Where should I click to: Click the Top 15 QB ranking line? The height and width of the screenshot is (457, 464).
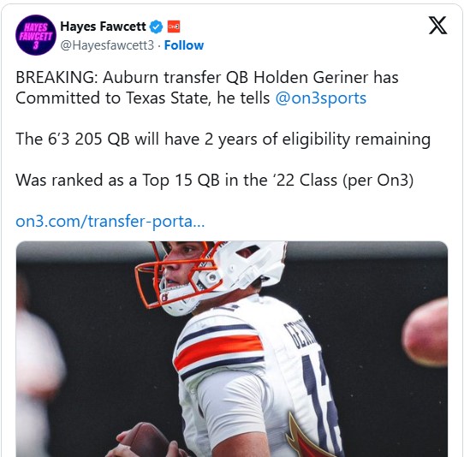pos(215,180)
